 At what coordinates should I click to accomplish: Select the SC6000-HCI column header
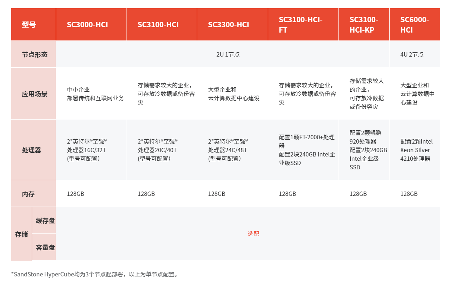tap(414, 25)
